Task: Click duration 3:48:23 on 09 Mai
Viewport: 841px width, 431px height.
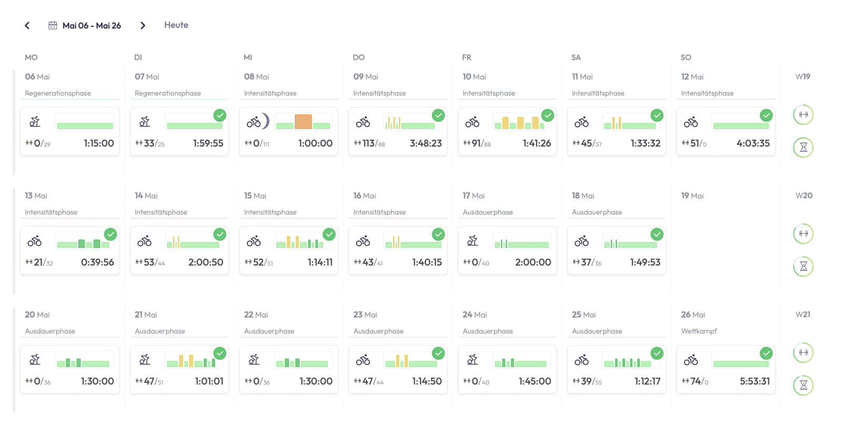Action: 426,143
